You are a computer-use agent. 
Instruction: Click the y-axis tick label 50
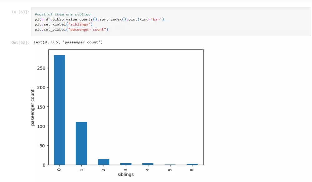42,145
